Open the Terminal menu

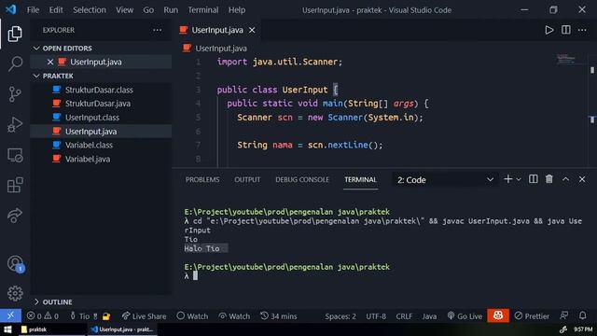(x=203, y=10)
